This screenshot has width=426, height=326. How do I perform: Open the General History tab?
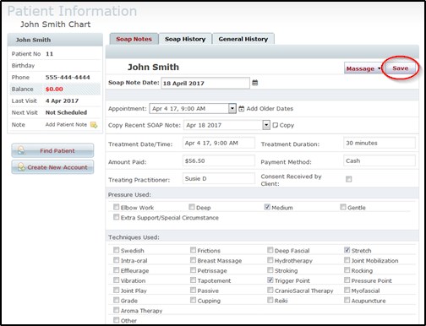coord(243,39)
